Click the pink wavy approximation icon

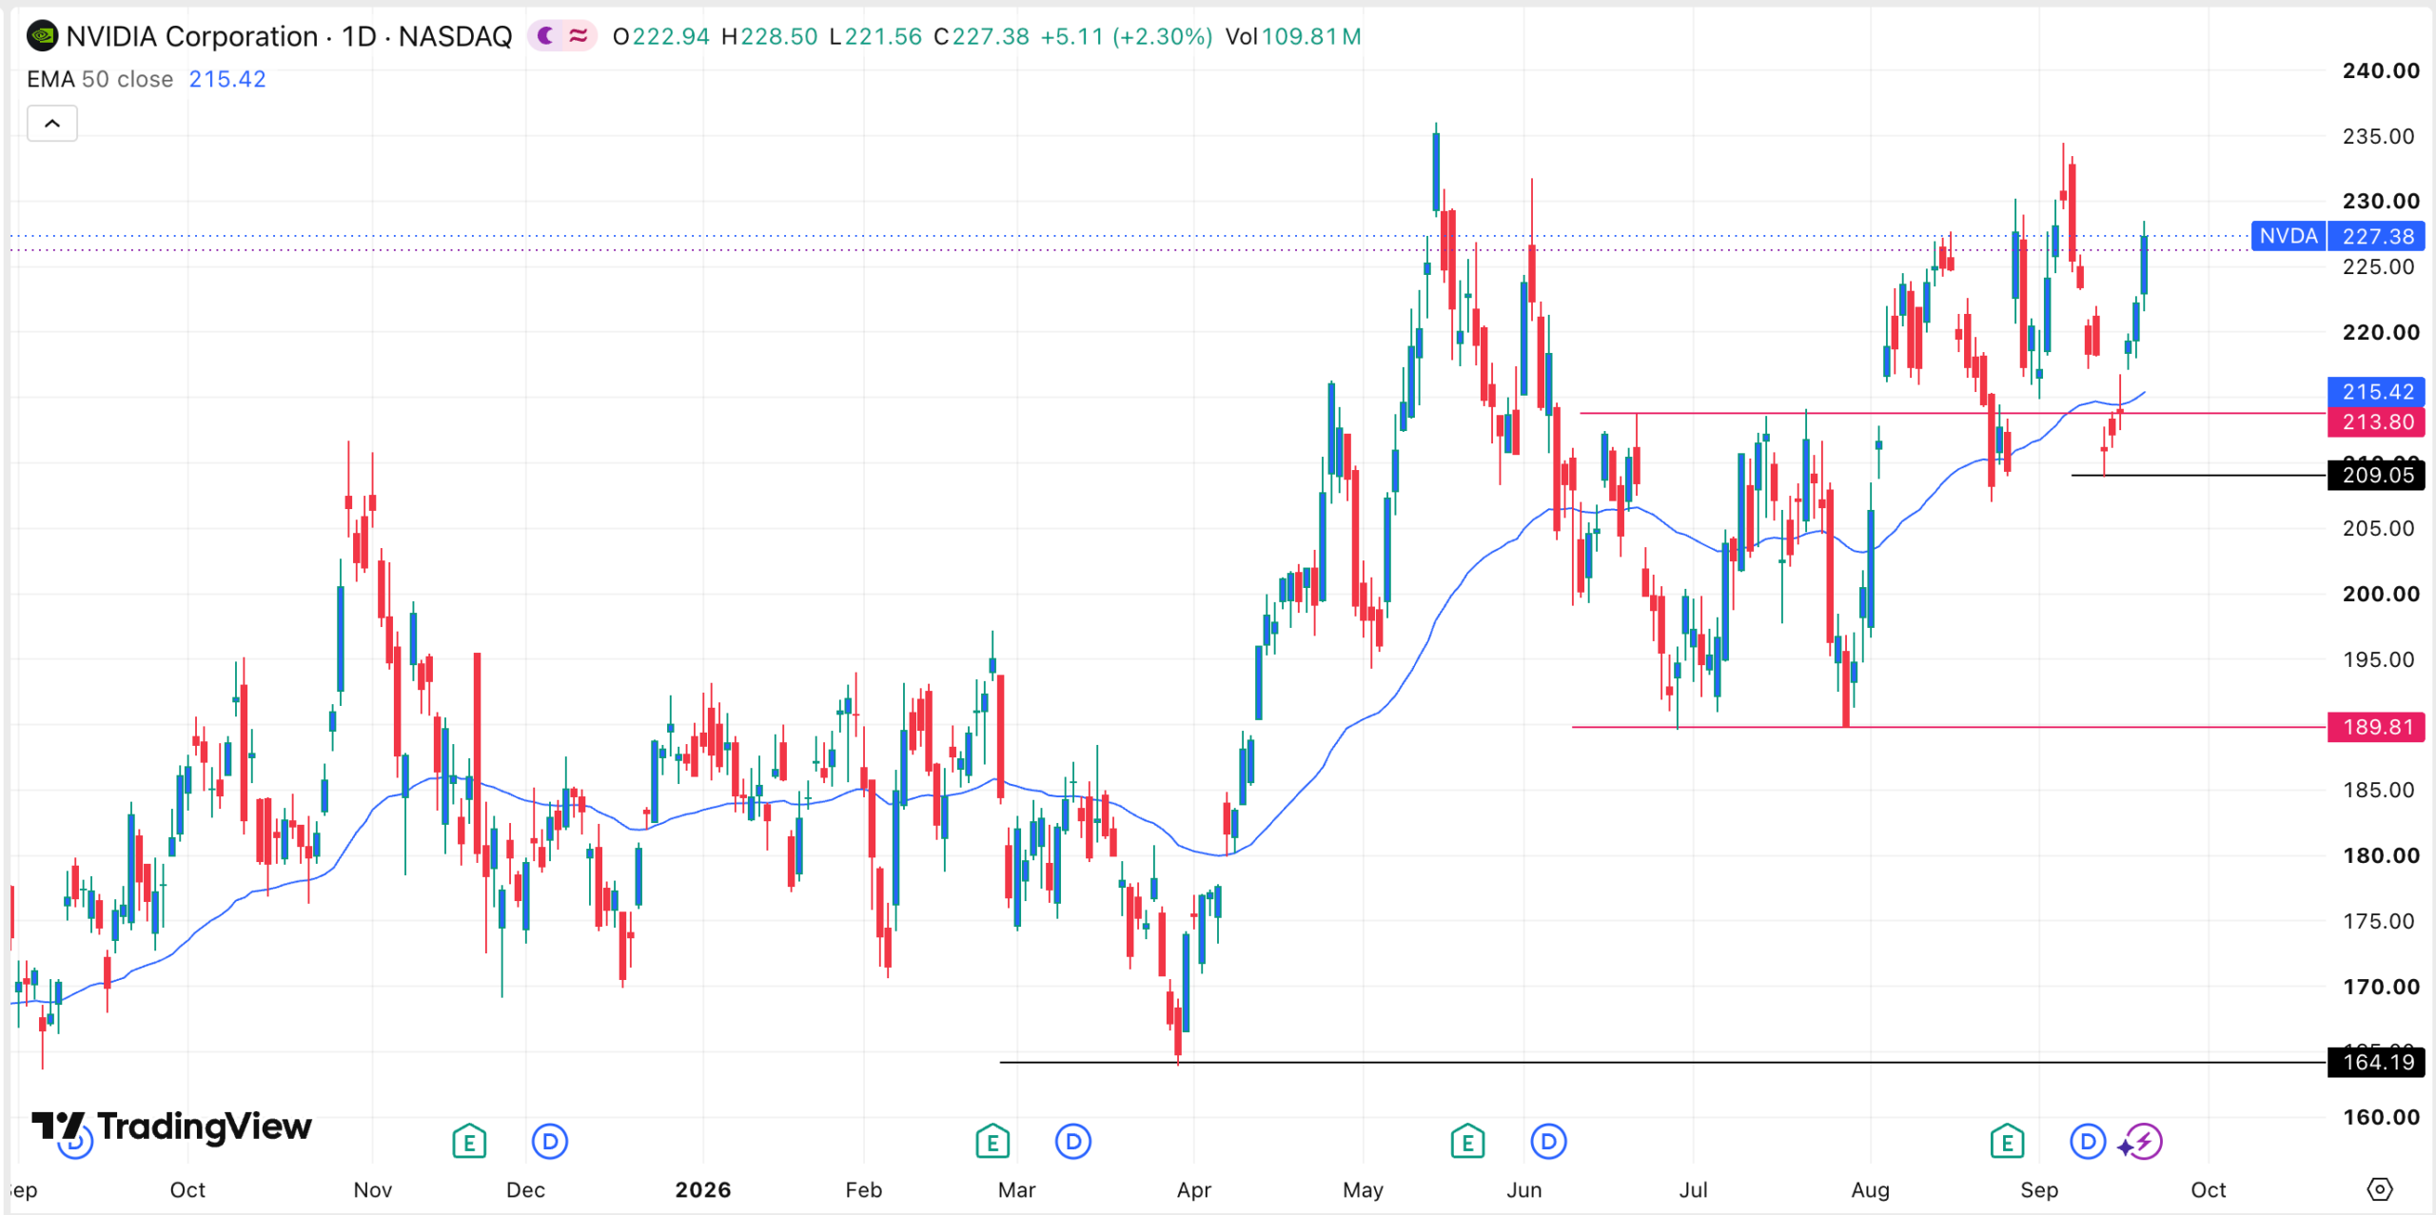(579, 36)
